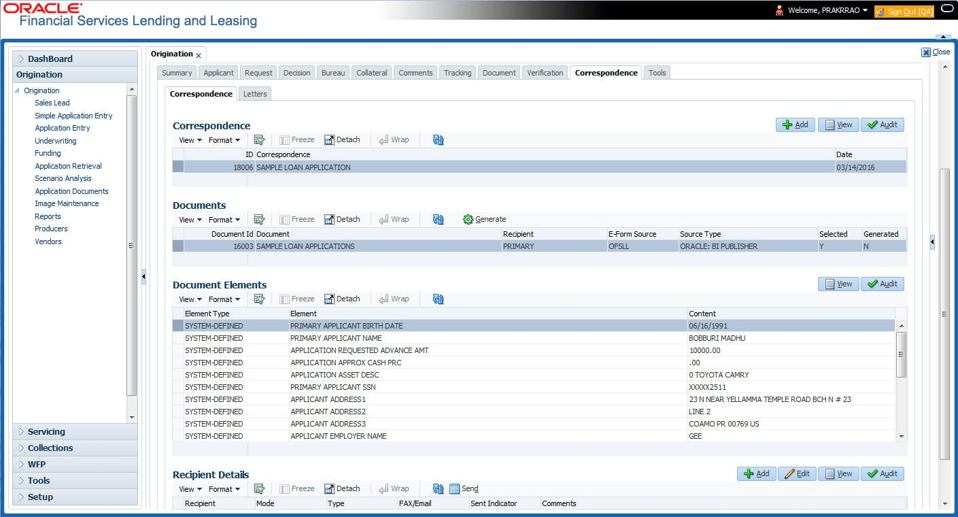Open the Bureau tab

[333, 73]
